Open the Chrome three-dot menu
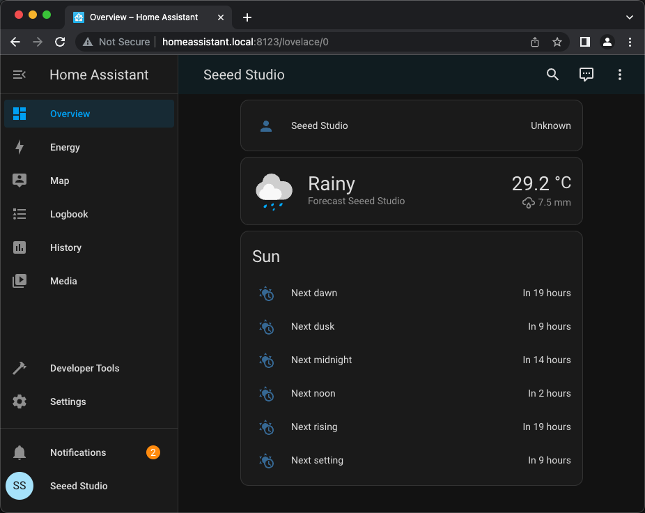Screen dimensions: 645x513 point(630,42)
